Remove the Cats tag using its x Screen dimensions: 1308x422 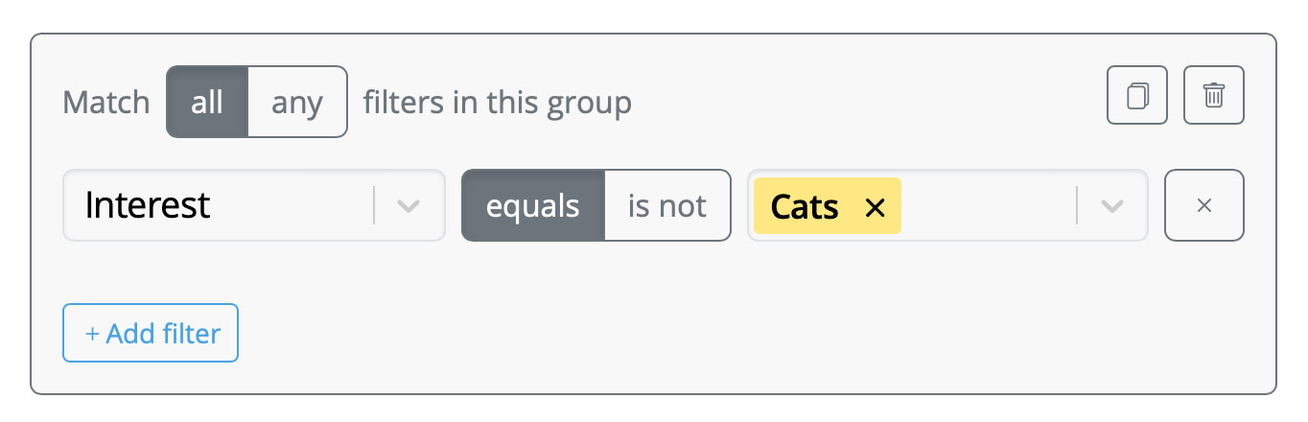pyautogui.click(x=875, y=206)
